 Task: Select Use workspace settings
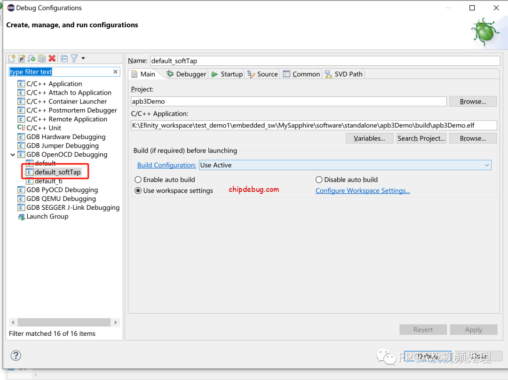(x=138, y=190)
